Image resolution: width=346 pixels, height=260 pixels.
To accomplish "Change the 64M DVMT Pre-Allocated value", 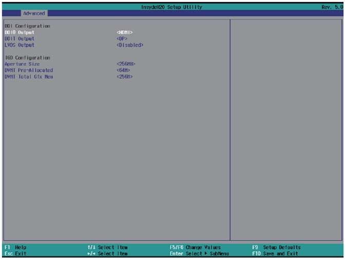I will (123, 70).
